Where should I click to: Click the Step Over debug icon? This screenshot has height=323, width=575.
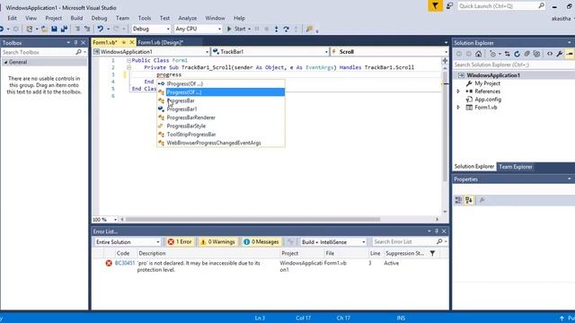(286, 29)
